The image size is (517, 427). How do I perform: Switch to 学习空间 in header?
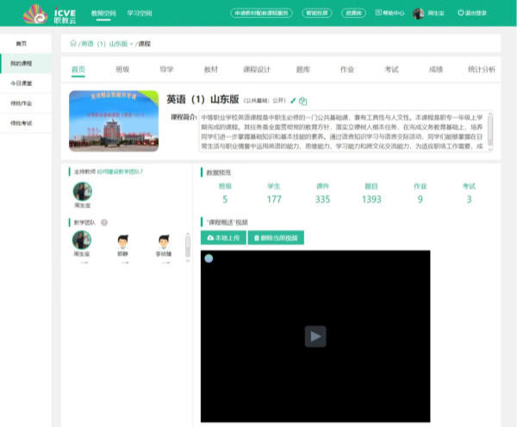click(x=140, y=13)
